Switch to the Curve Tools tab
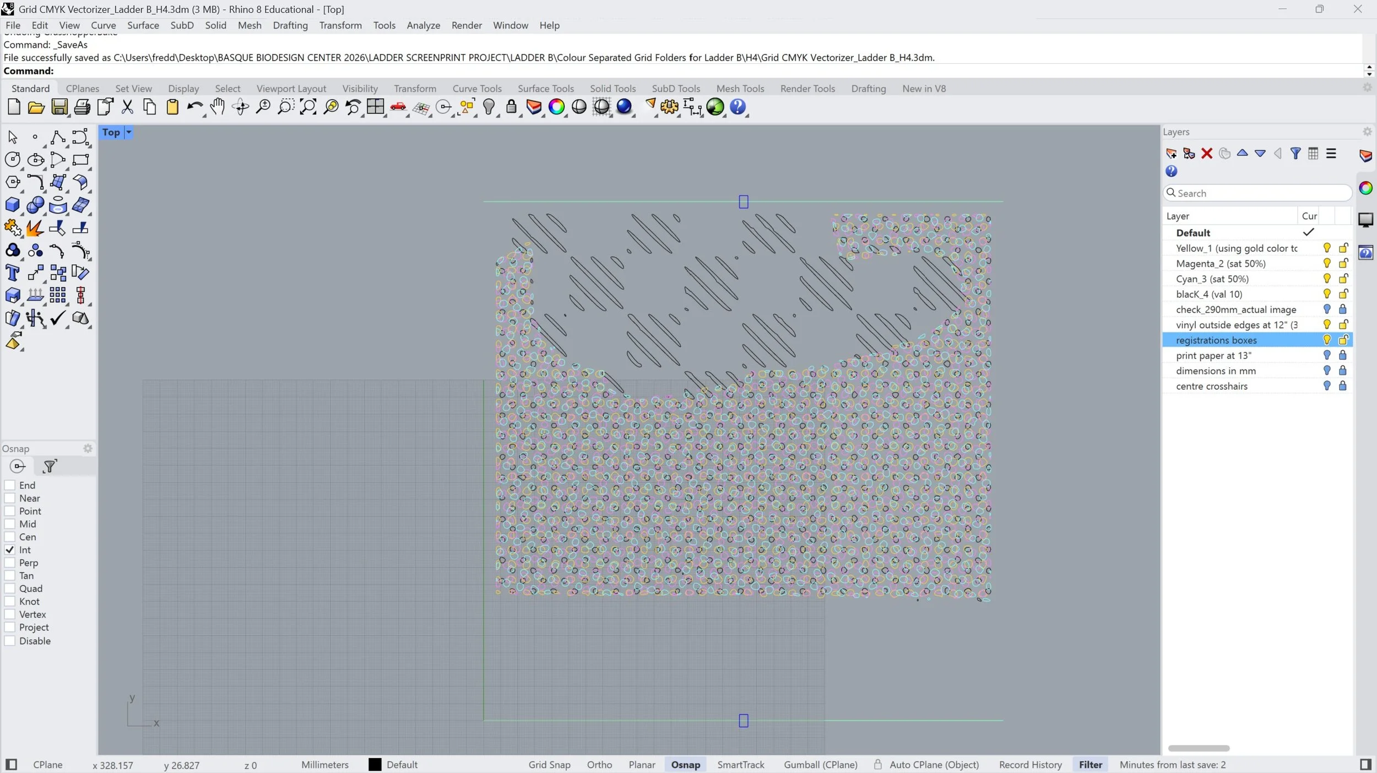The width and height of the screenshot is (1377, 773). coord(477,89)
